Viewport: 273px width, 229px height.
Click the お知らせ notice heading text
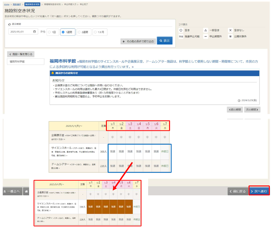tap(58, 80)
